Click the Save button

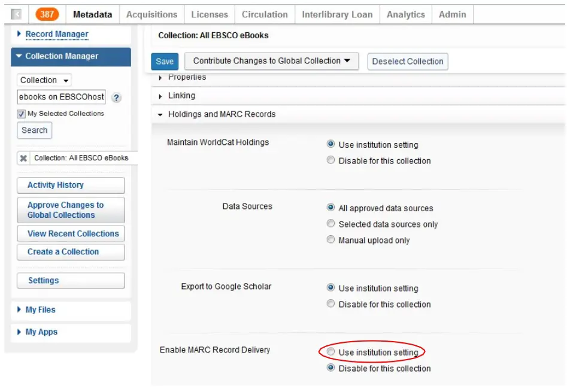pyautogui.click(x=165, y=61)
